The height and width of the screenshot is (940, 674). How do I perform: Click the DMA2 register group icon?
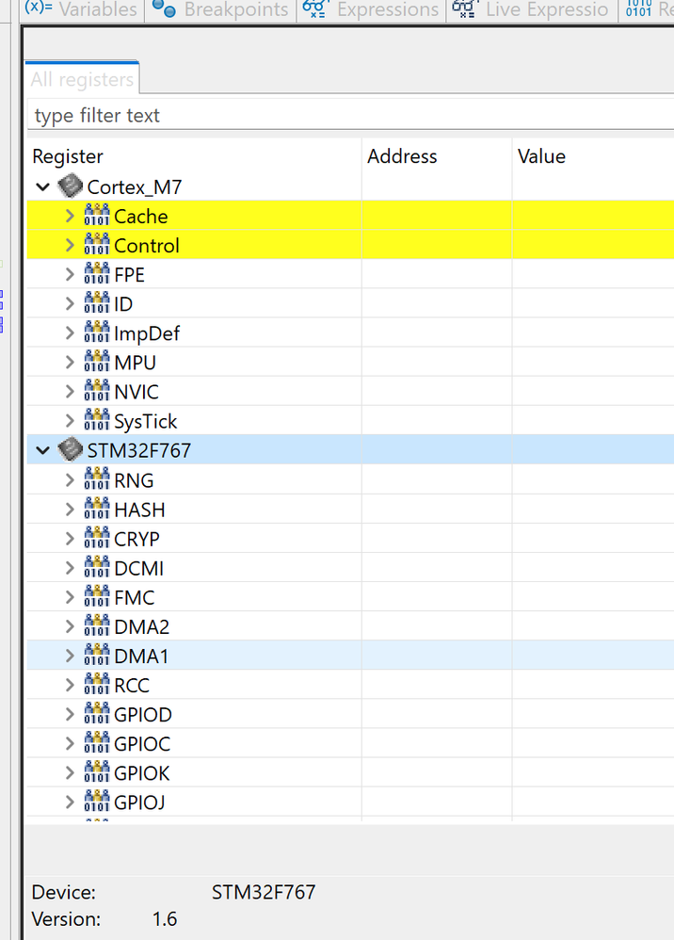(96, 625)
